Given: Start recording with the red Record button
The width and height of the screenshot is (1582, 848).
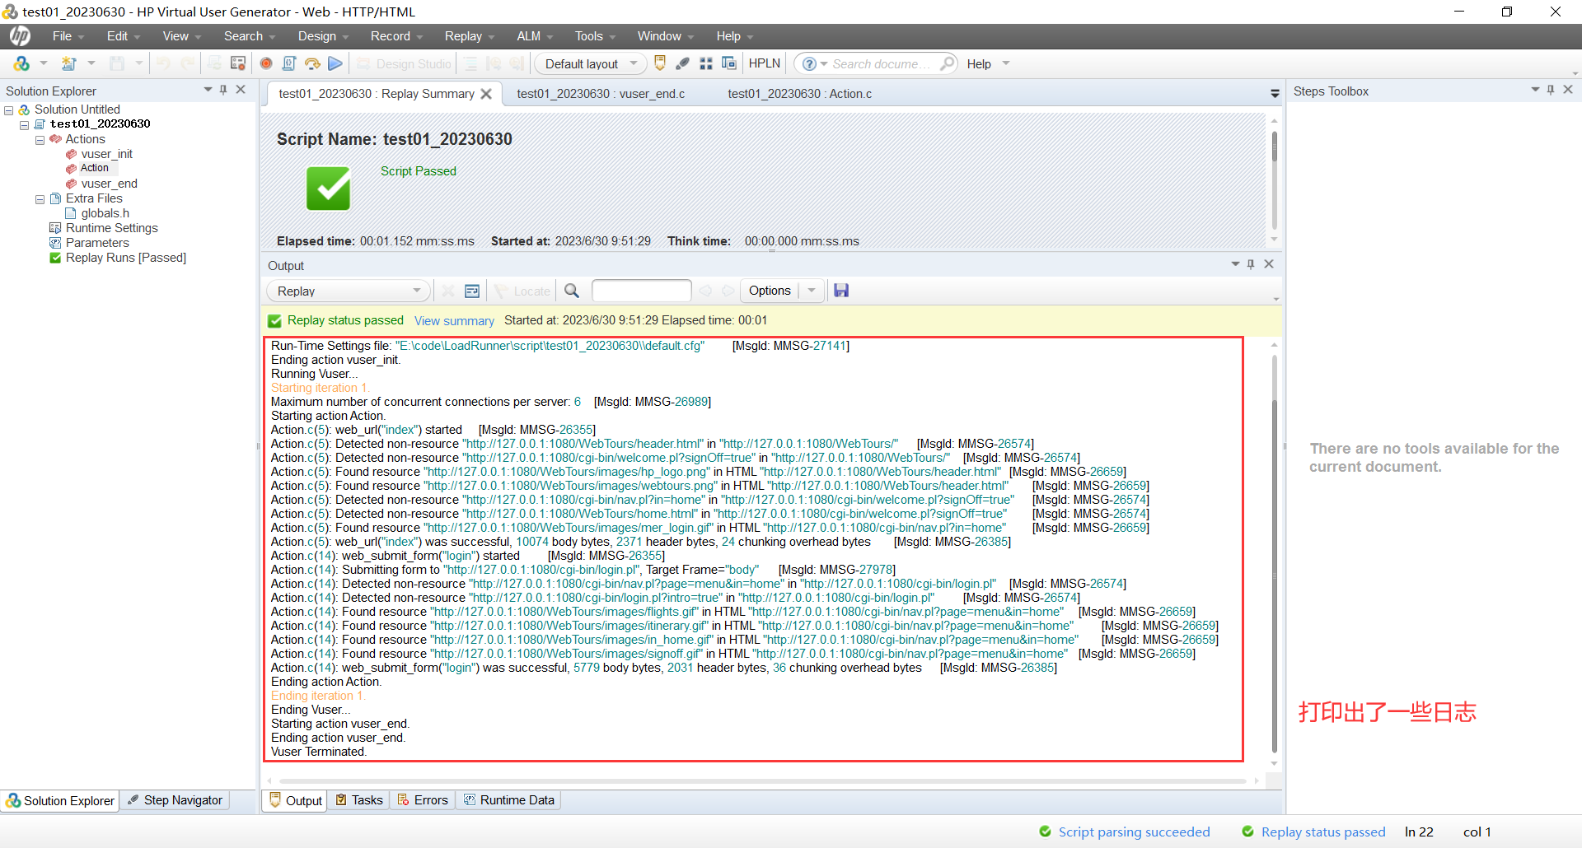Looking at the screenshot, I should (266, 63).
